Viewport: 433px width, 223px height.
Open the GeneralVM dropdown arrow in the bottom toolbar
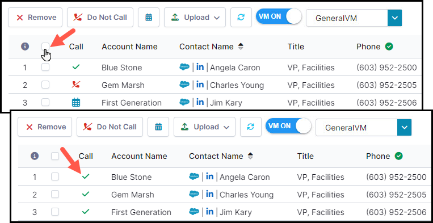[404, 128]
